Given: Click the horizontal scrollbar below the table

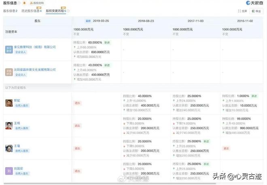Looking at the screenshot, I should click(110, 184).
